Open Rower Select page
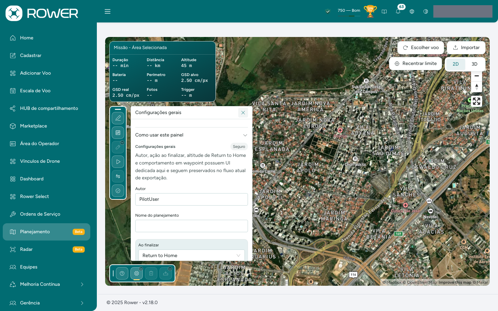The width and height of the screenshot is (498, 311). point(46,197)
